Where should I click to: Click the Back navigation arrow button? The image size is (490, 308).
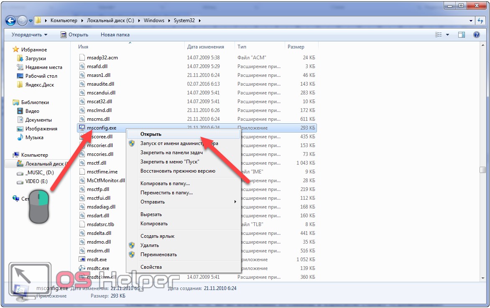click(x=10, y=20)
